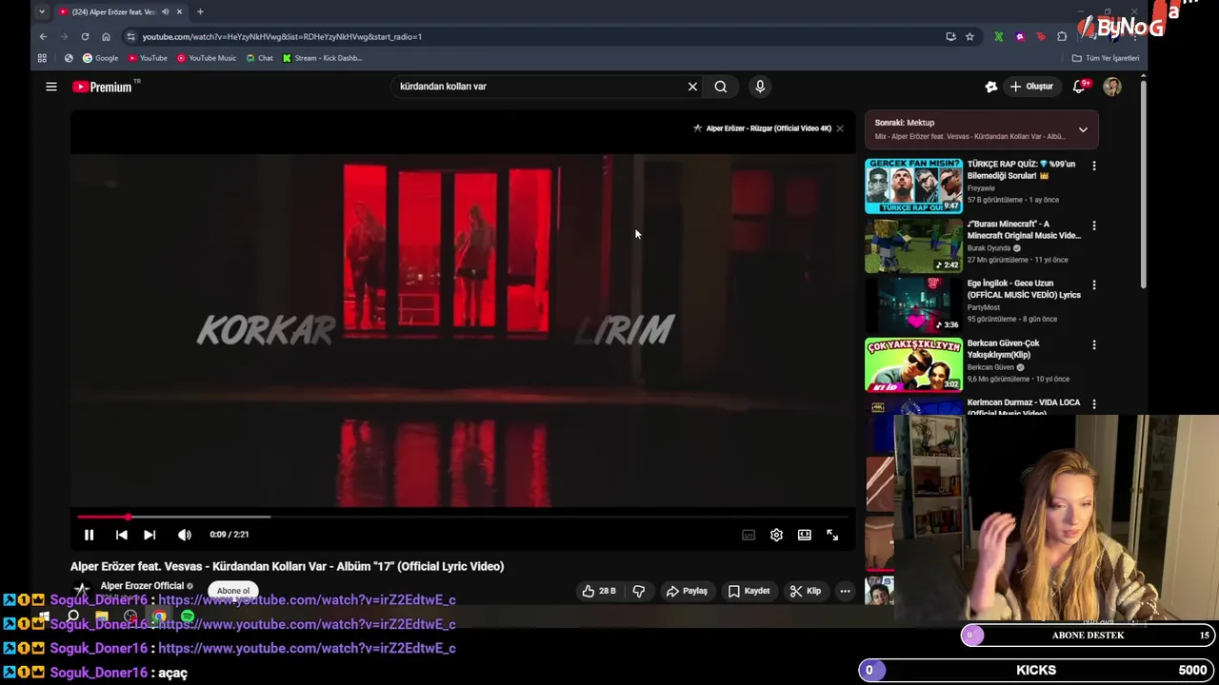The height and width of the screenshot is (685, 1219).
Task: Skip to the next video
Action: 150,535
